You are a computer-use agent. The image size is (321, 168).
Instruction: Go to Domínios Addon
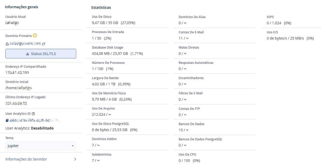[x=104, y=139]
